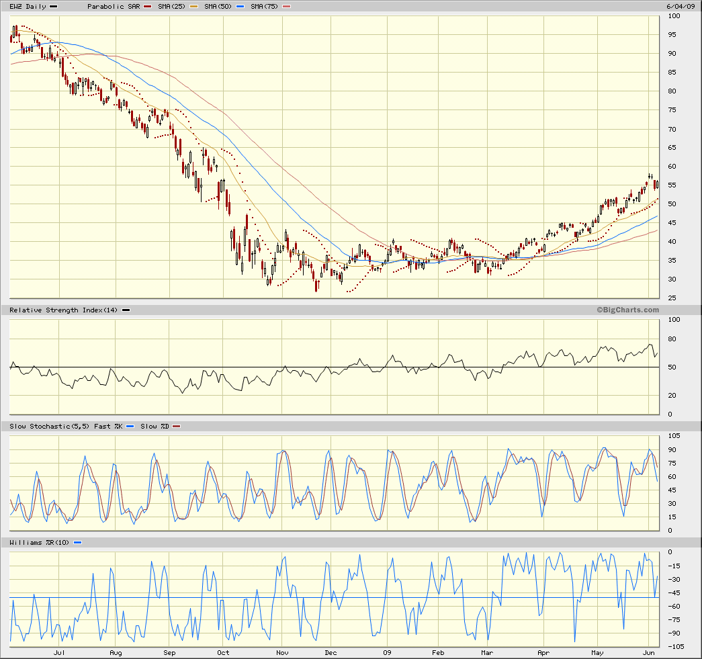Image resolution: width=702 pixels, height=659 pixels.
Task: Select the Jun label on the time axis
Action: (x=648, y=652)
